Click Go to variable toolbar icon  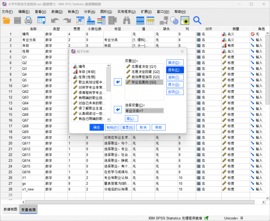tap(91, 21)
